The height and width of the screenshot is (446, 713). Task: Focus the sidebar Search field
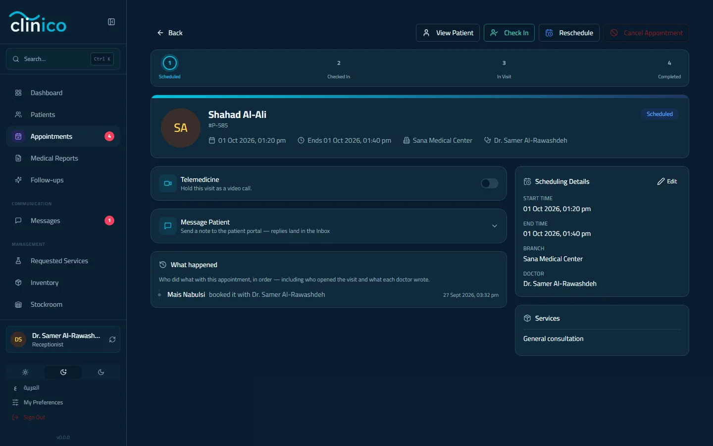(x=63, y=59)
